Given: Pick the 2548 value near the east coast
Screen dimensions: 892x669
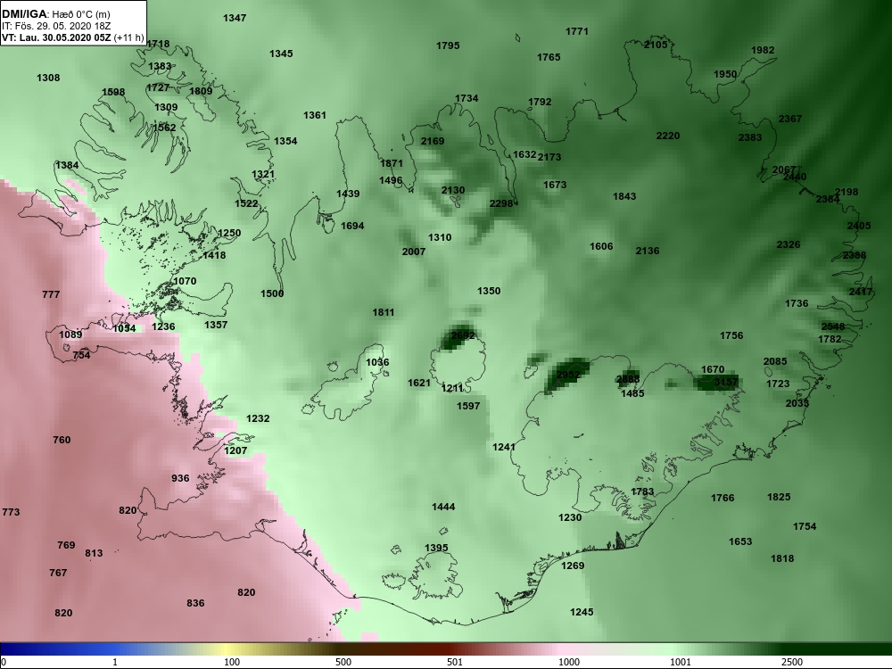Looking at the screenshot, I should 833,326.
